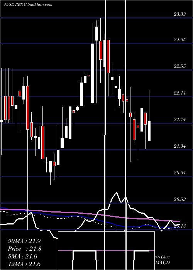
Task: Click the 22.95 price axis label
Action: point(180,40)
